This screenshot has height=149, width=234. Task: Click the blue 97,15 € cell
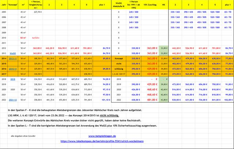click(102, 90)
